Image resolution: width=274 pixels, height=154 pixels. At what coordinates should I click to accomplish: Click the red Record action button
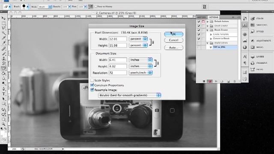click(210, 81)
